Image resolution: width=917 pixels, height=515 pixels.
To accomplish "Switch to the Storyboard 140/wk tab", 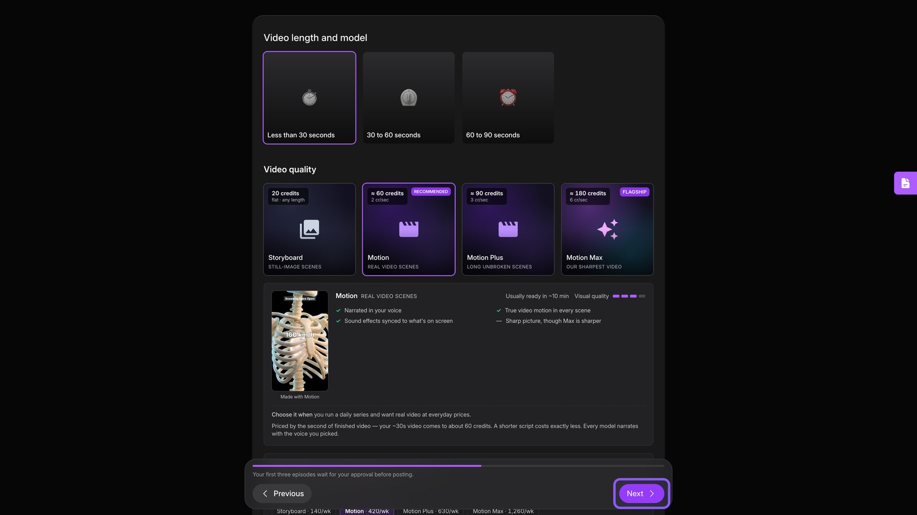I will point(304,511).
